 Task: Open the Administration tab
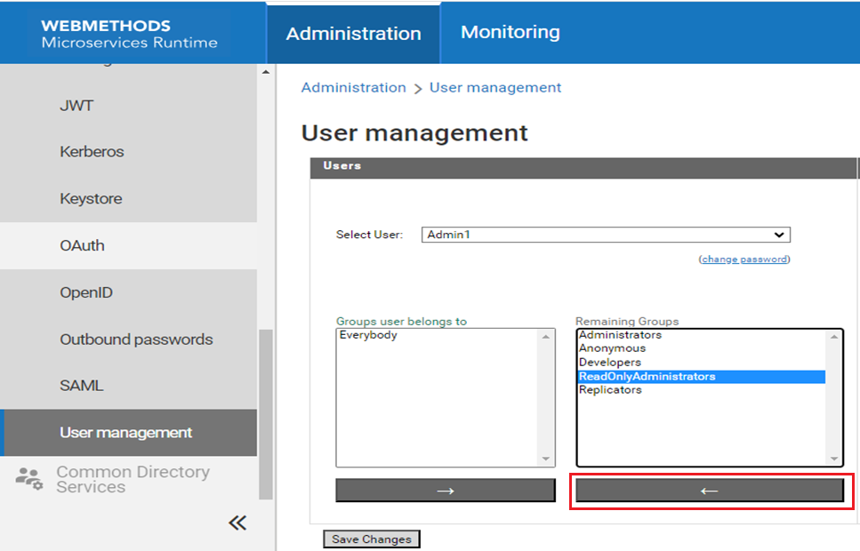pos(353,33)
